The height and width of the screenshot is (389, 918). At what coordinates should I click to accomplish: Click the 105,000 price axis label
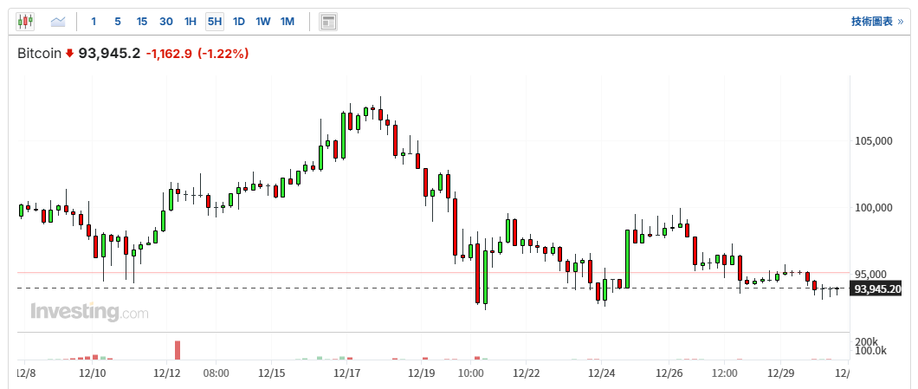pos(872,141)
